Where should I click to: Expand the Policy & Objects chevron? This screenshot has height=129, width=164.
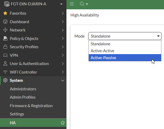(63, 38)
